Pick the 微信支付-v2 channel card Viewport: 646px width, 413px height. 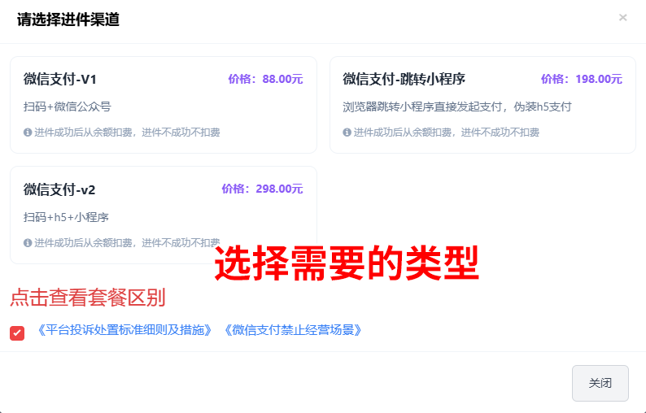pyautogui.click(x=164, y=215)
